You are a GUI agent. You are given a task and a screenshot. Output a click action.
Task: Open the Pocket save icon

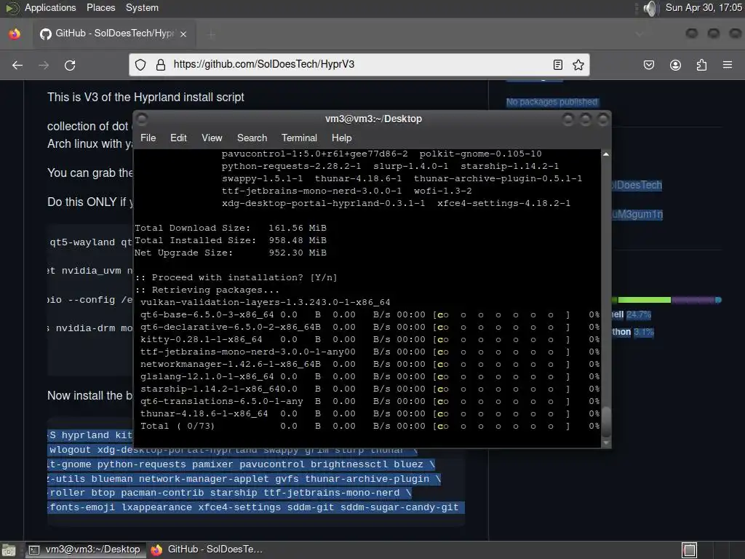(x=649, y=65)
